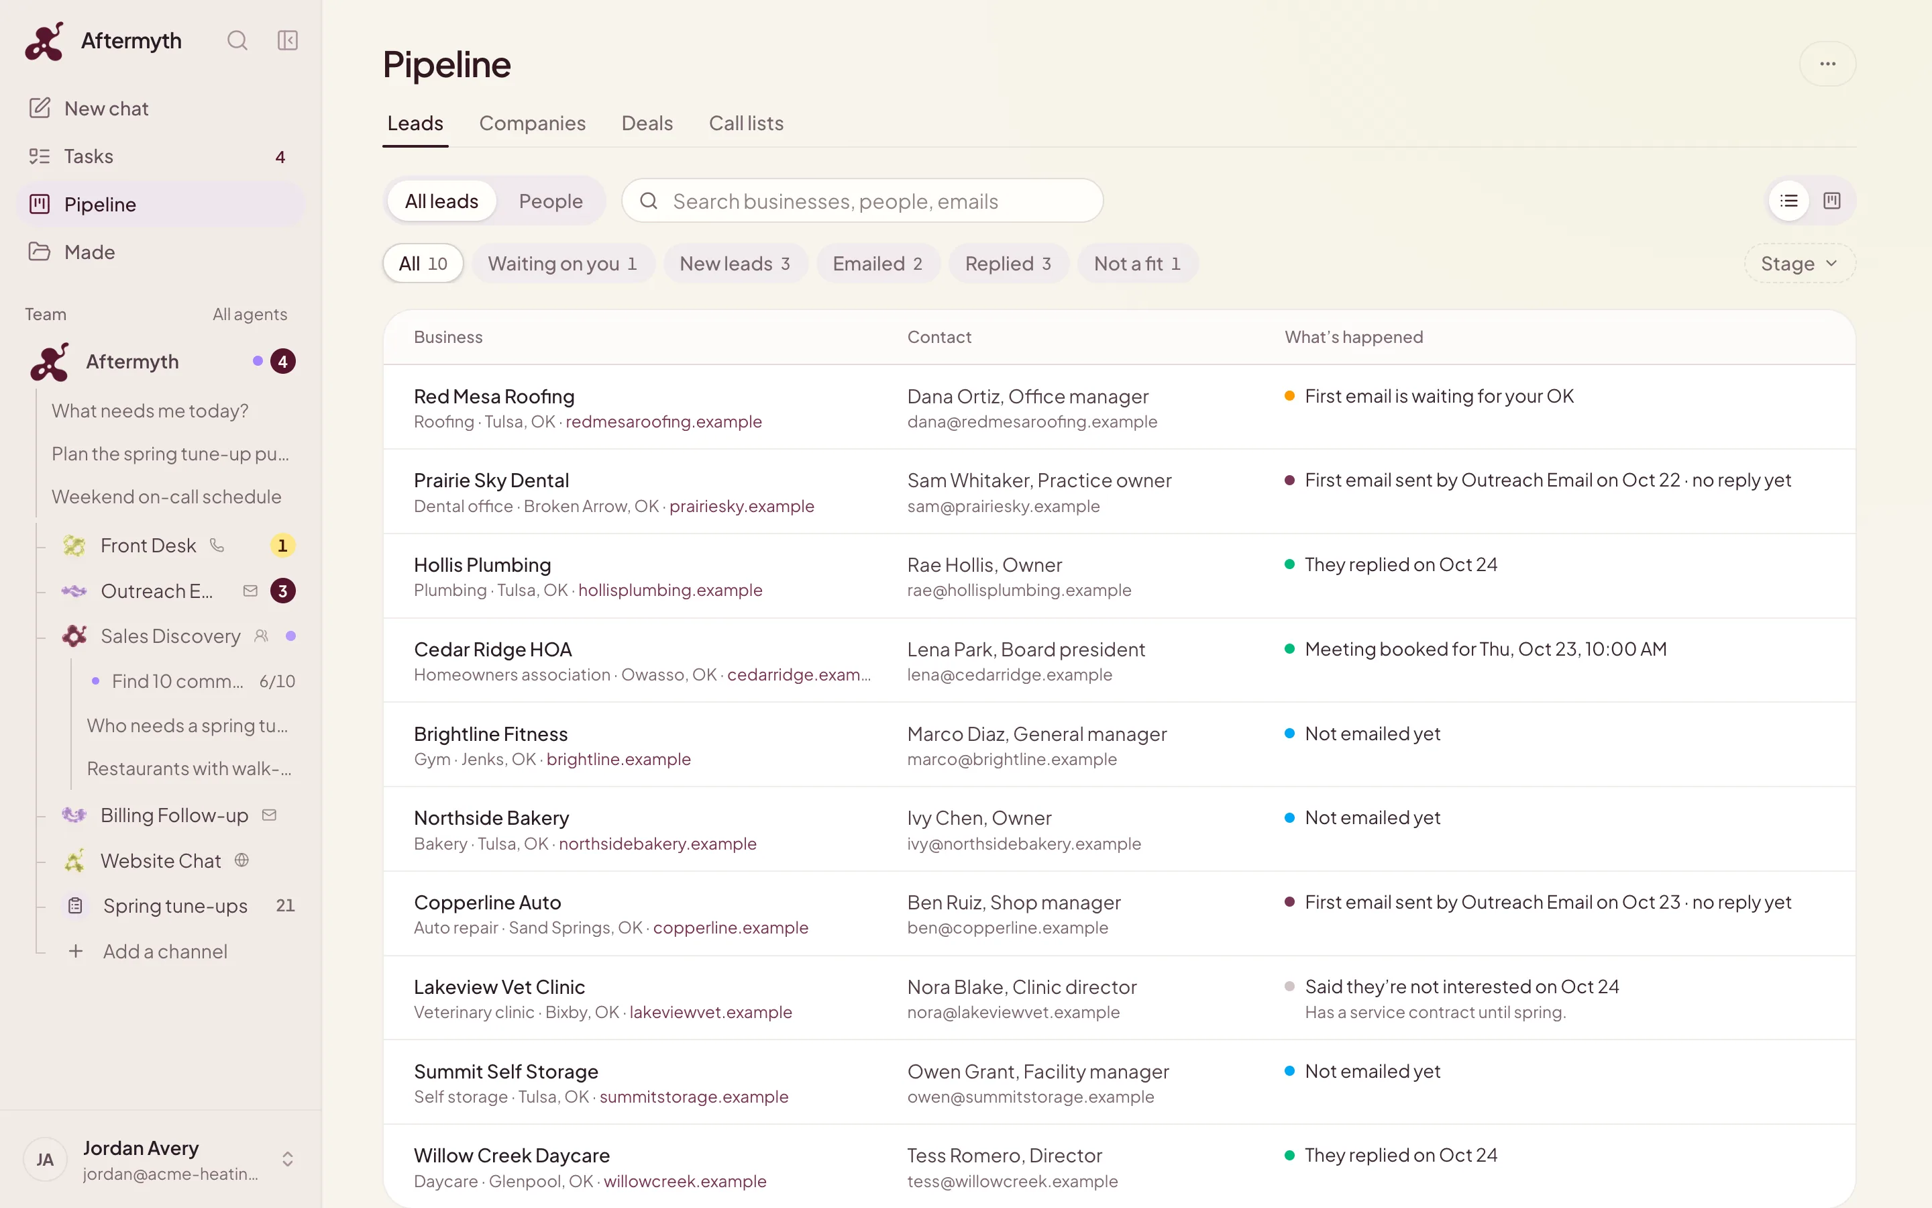Select the All leads segment

coord(441,201)
